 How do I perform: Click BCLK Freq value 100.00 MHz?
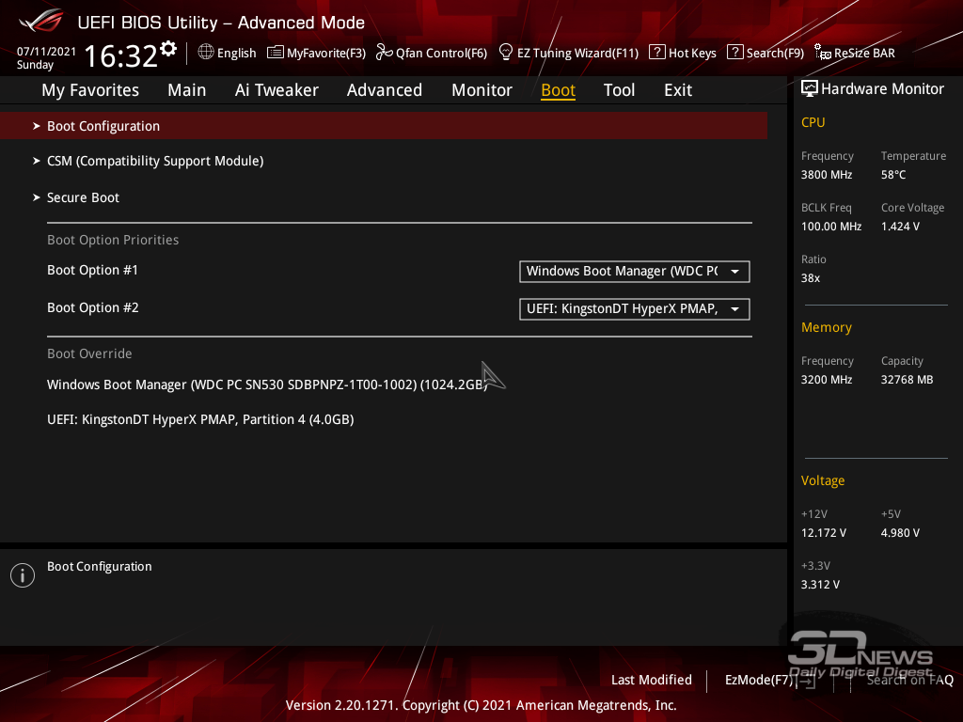point(831,227)
